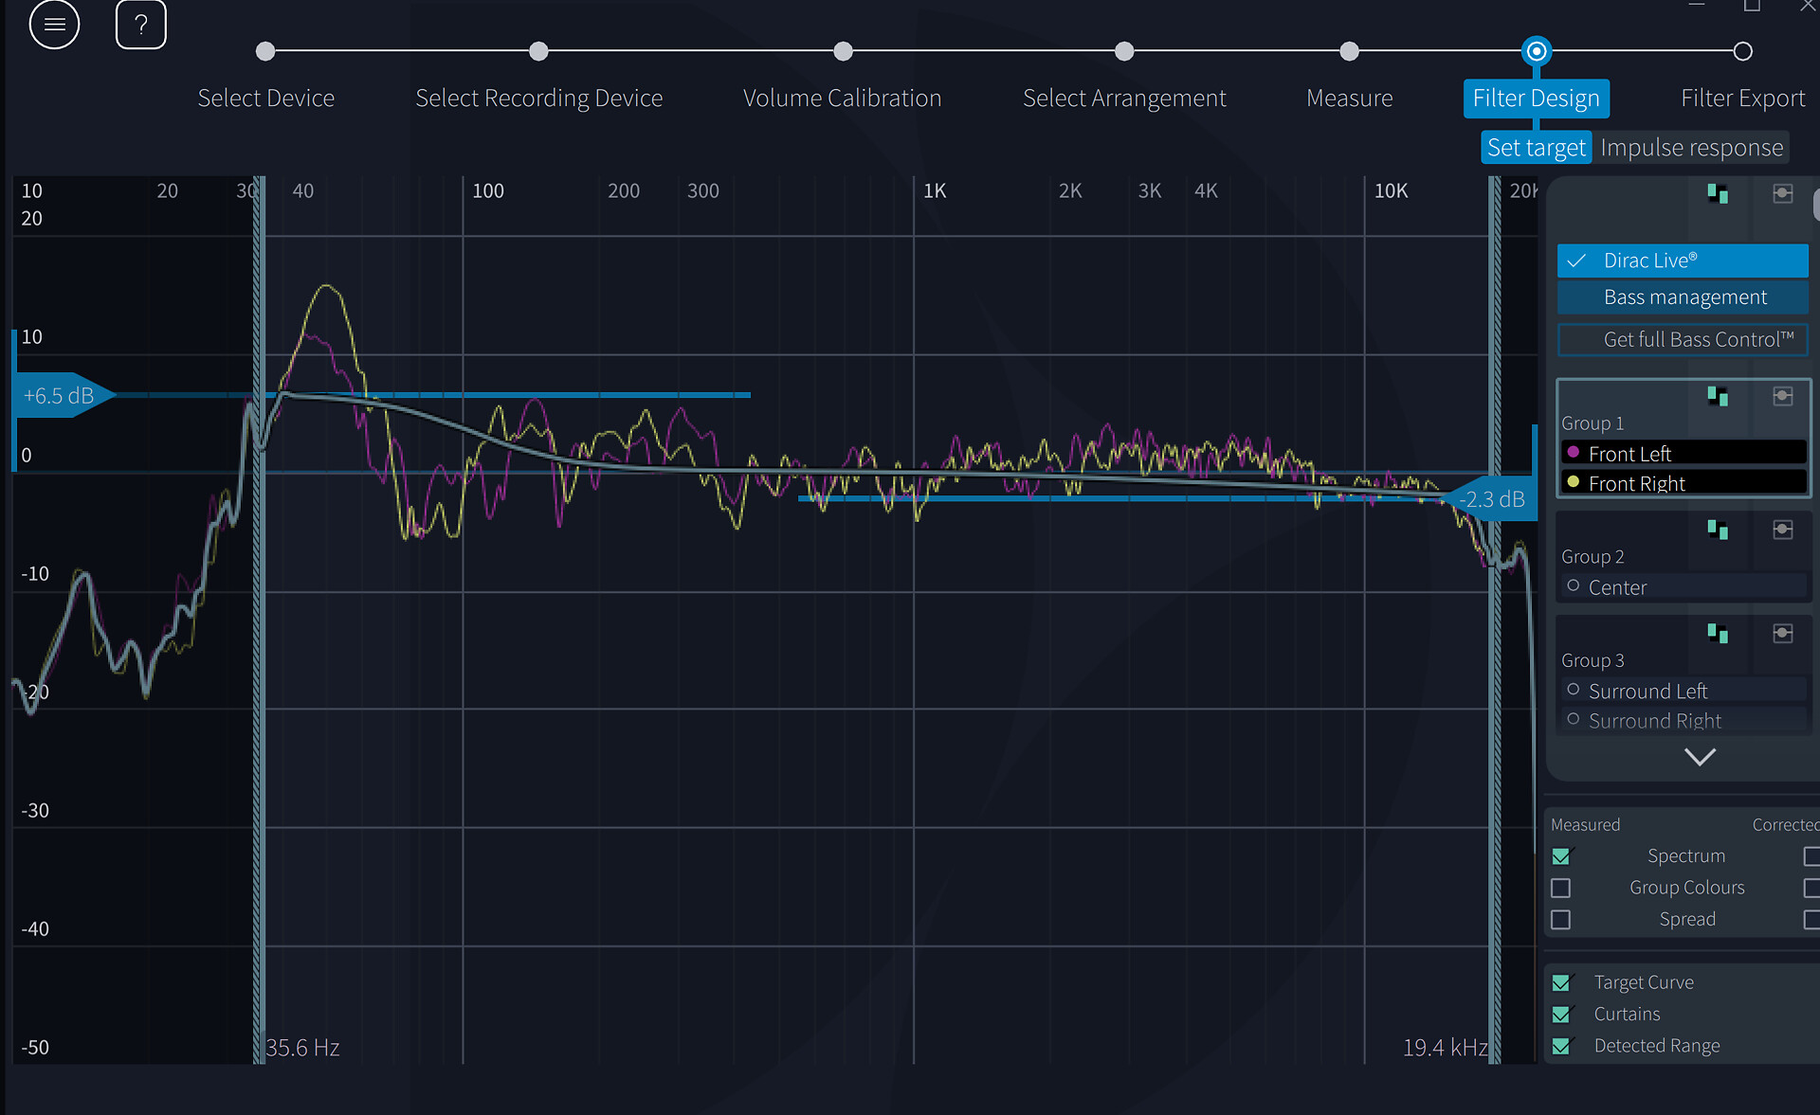Click the +6.5 dB target level handle

click(x=59, y=396)
